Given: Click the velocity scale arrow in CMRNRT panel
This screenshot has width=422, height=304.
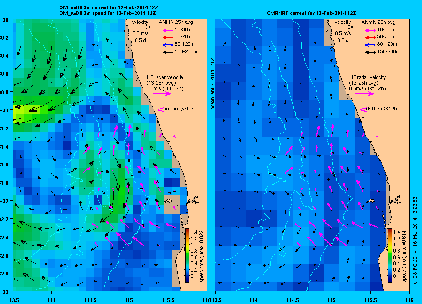Looking at the screenshot, I should point(344,27).
